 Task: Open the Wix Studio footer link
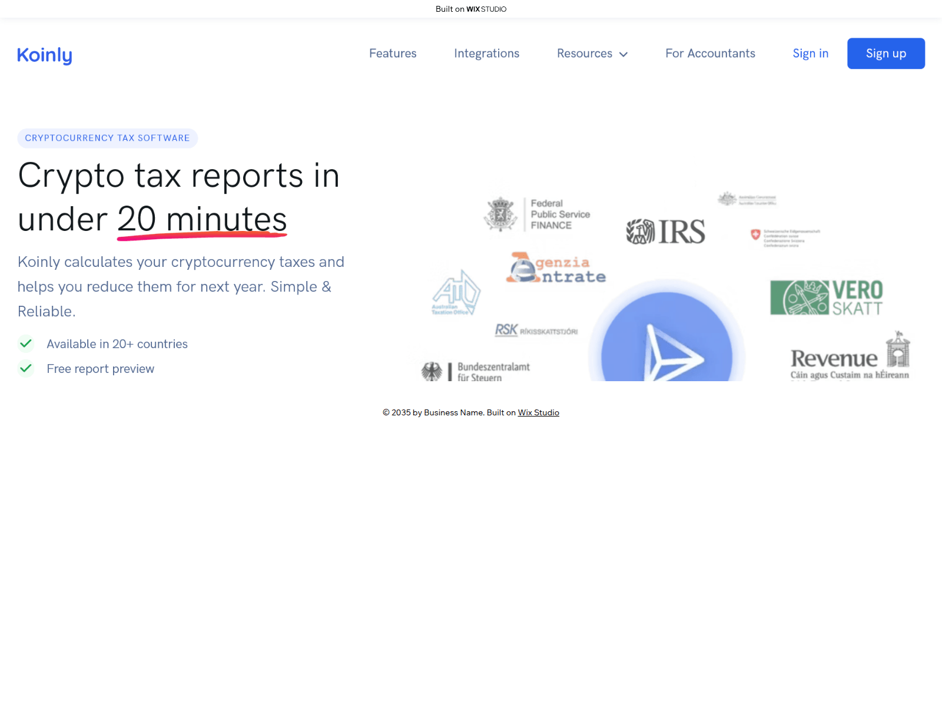538,412
